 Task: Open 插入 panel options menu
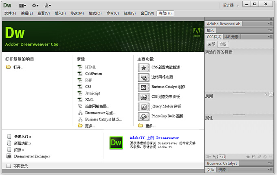270,30
